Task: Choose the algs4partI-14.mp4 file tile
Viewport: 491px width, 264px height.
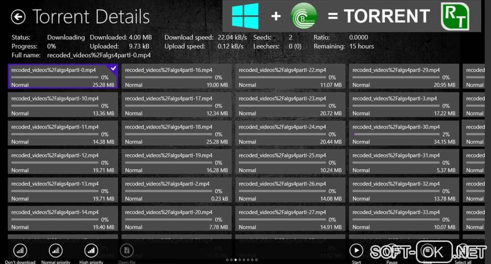Action: tap(63, 219)
